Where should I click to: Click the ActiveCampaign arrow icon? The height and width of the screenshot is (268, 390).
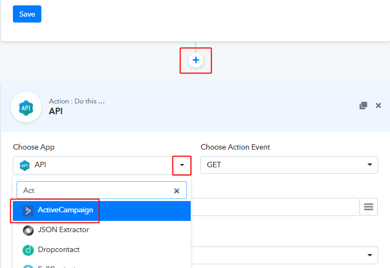pos(28,211)
